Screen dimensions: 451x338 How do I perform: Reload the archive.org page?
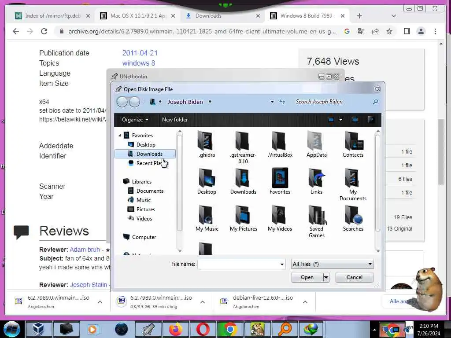pos(44,31)
